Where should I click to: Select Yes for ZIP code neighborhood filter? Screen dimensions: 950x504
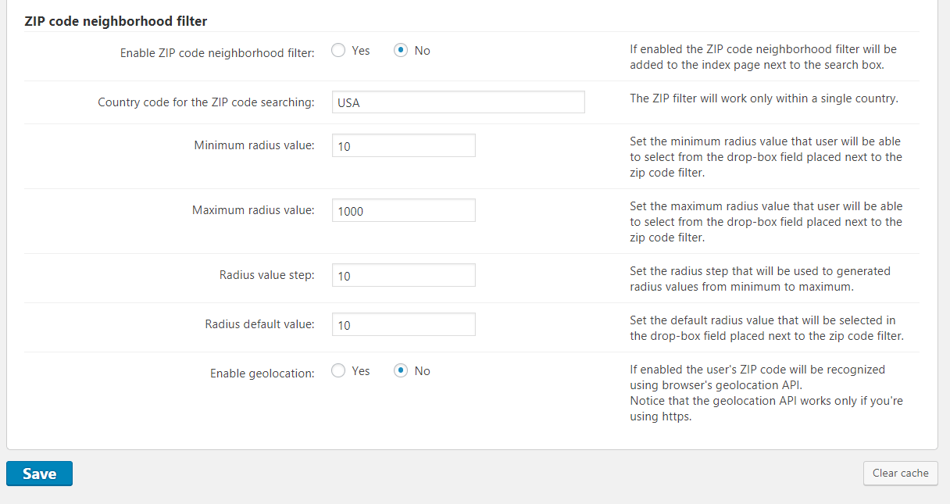(338, 51)
